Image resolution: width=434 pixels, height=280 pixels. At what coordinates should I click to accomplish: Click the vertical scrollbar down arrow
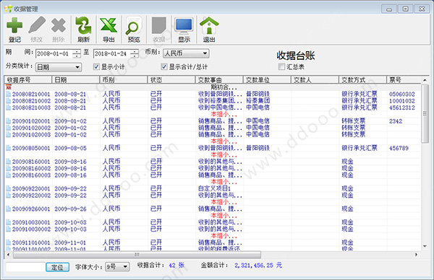tap(425, 246)
